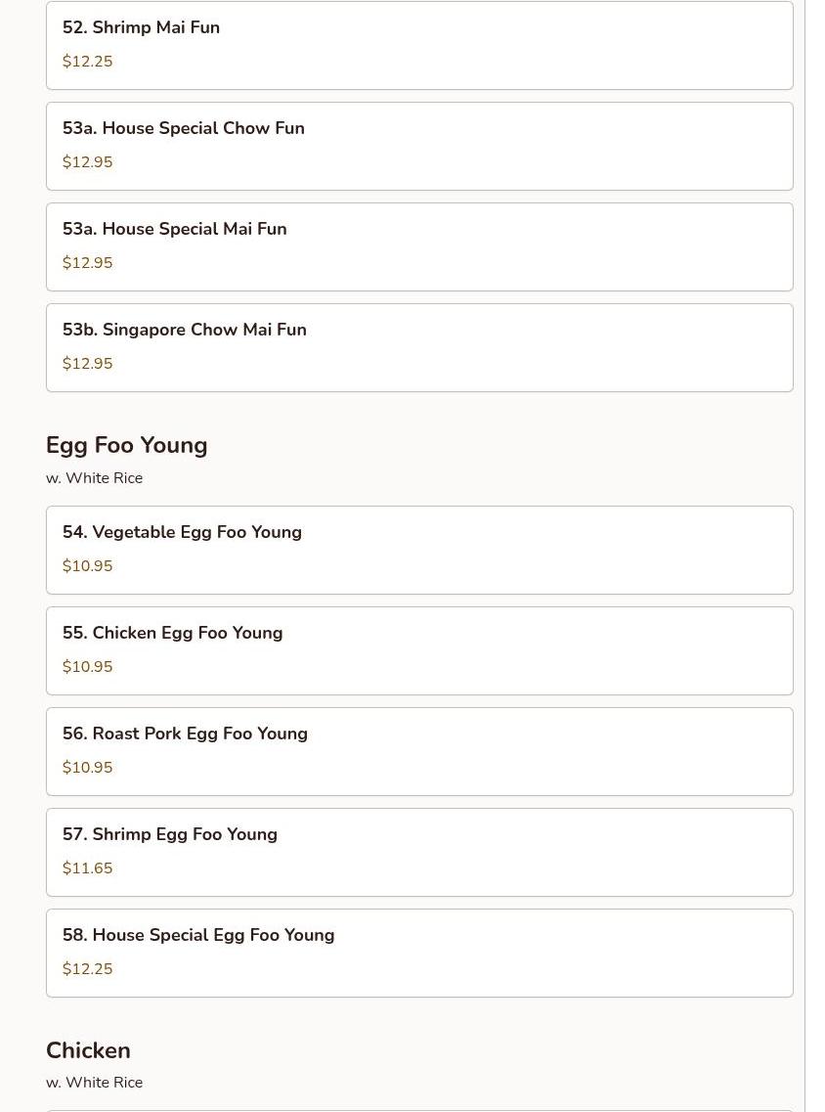Pick 56. Roast Pork Egg Foo Young

pos(419,751)
